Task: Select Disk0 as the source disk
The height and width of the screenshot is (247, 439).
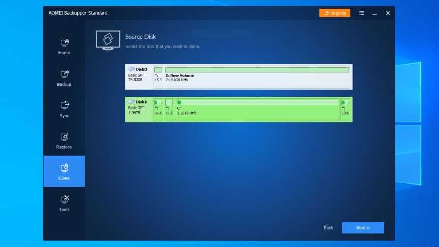Action: click(239, 77)
